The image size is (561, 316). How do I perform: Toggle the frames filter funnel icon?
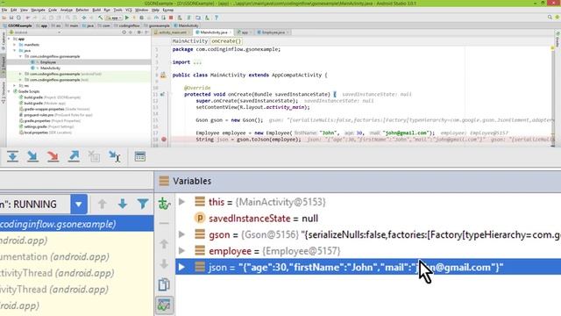[x=143, y=204]
